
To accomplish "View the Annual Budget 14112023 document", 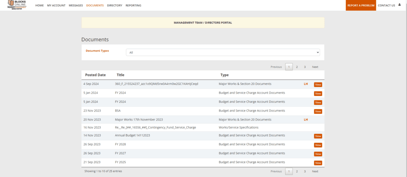I will pos(318,136).
